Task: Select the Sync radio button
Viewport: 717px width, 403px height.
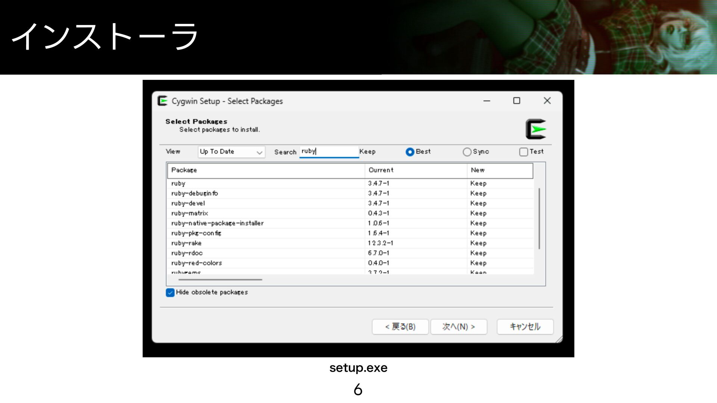Action: (x=467, y=152)
